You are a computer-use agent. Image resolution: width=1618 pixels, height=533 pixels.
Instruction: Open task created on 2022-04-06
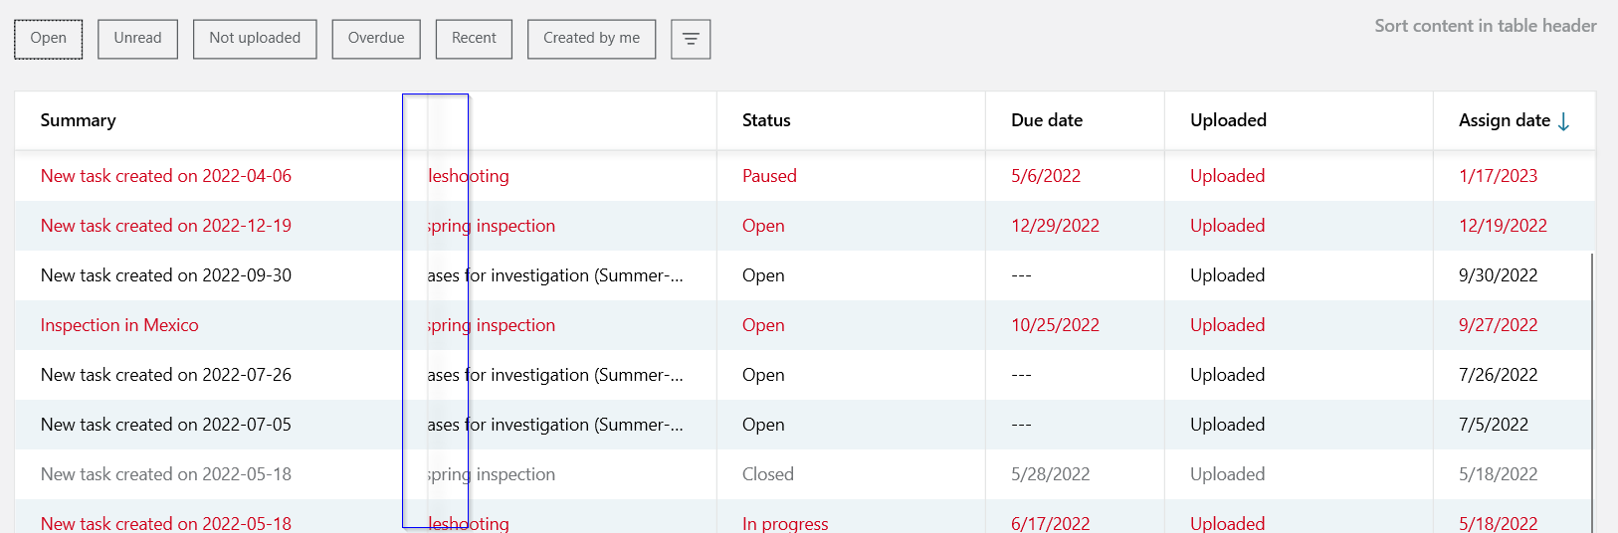166,176
